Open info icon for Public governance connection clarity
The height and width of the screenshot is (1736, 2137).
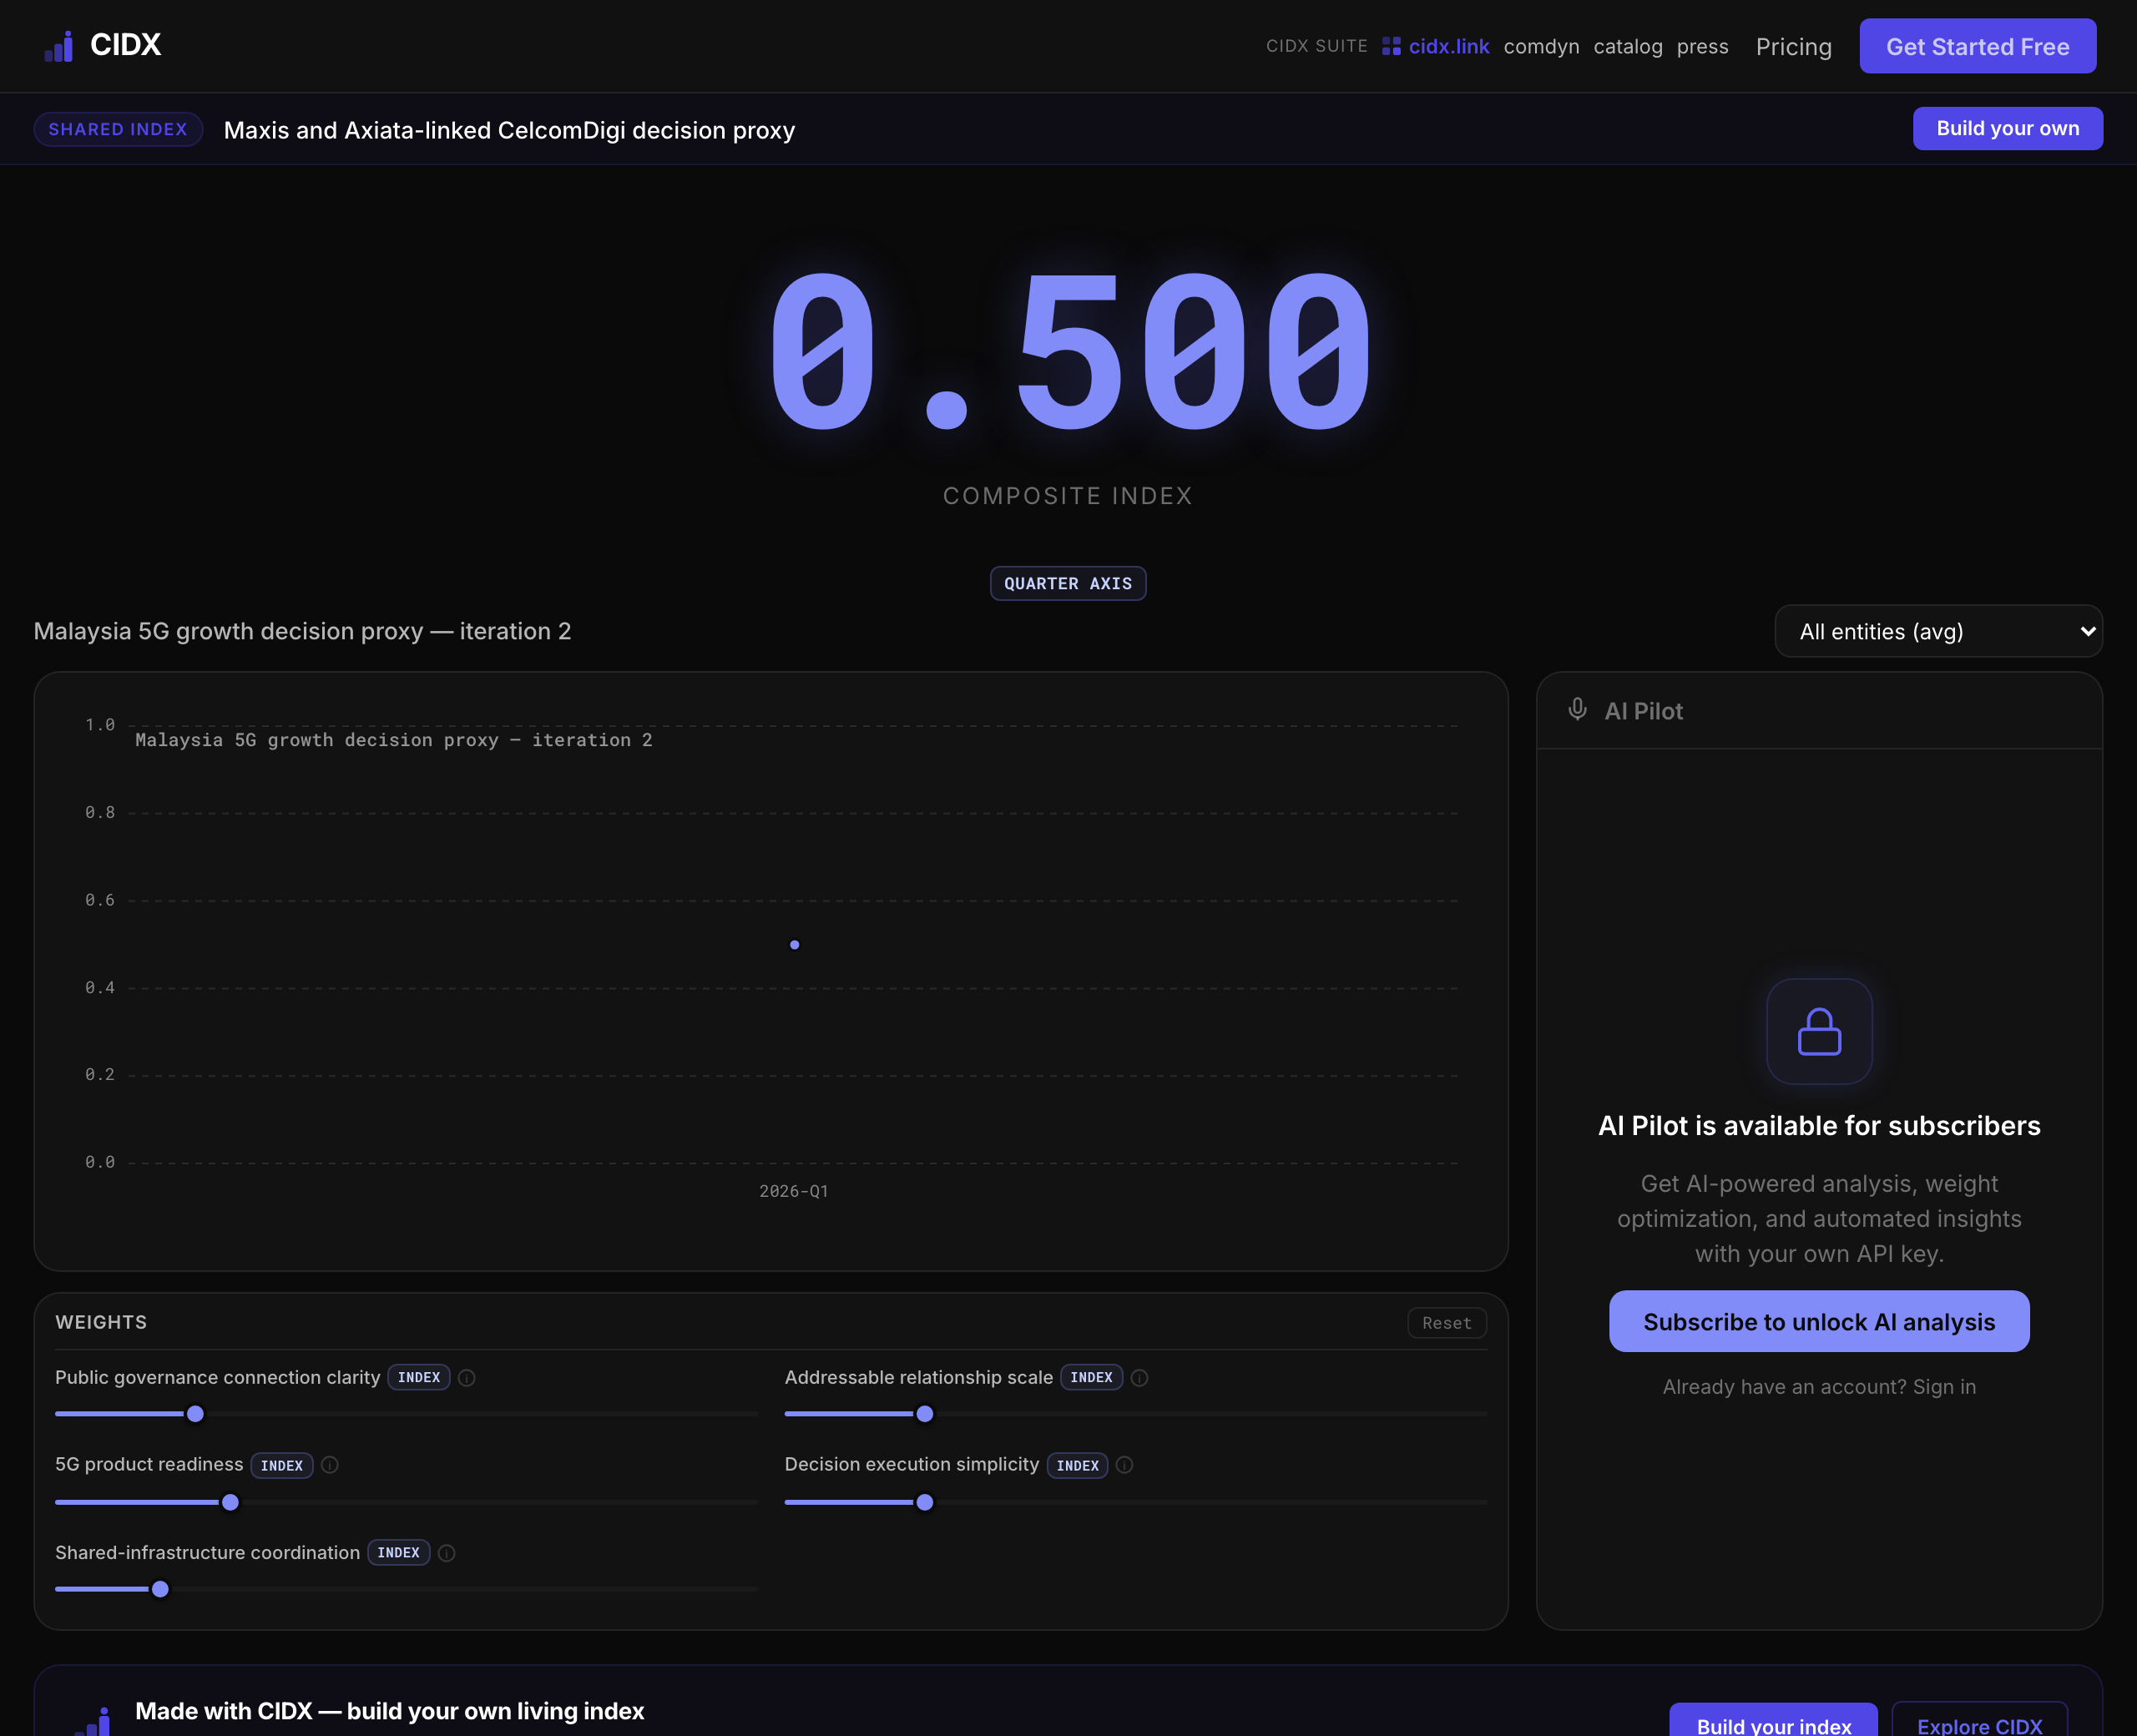coord(467,1378)
